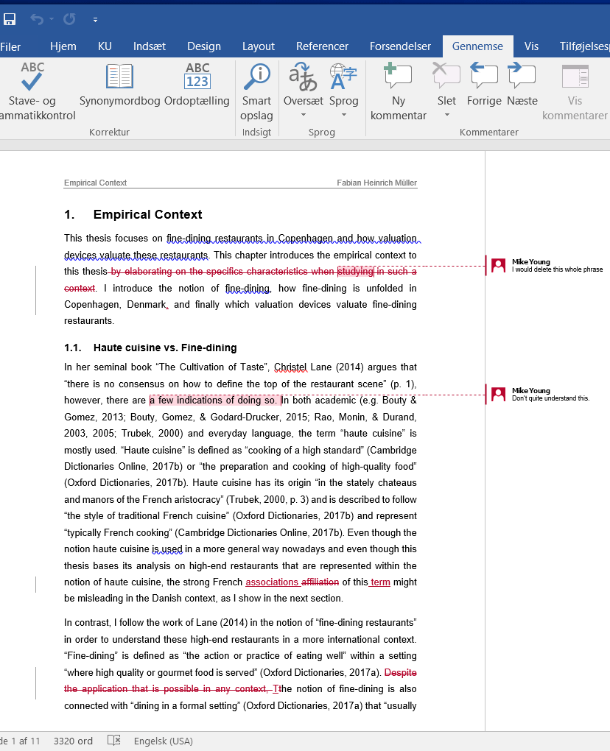Open the Design tab
The height and width of the screenshot is (751, 610).
coord(204,46)
